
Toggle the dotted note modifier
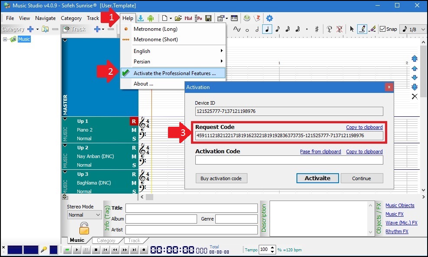(x=307, y=29)
